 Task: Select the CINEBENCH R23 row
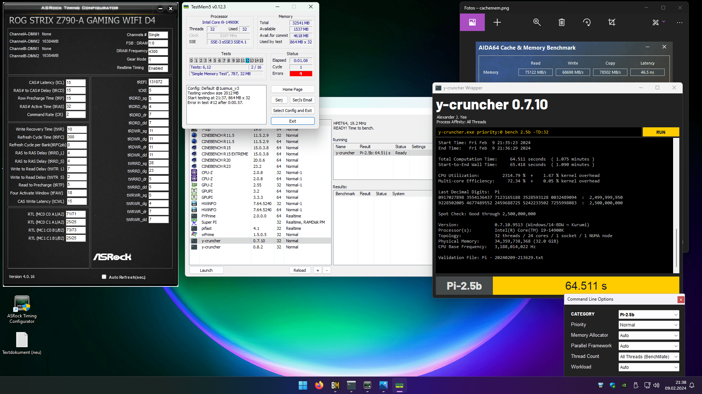pos(260,166)
